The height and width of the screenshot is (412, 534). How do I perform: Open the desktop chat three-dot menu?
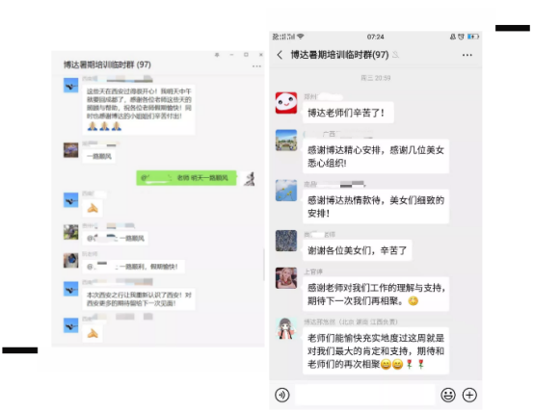[x=256, y=66]
